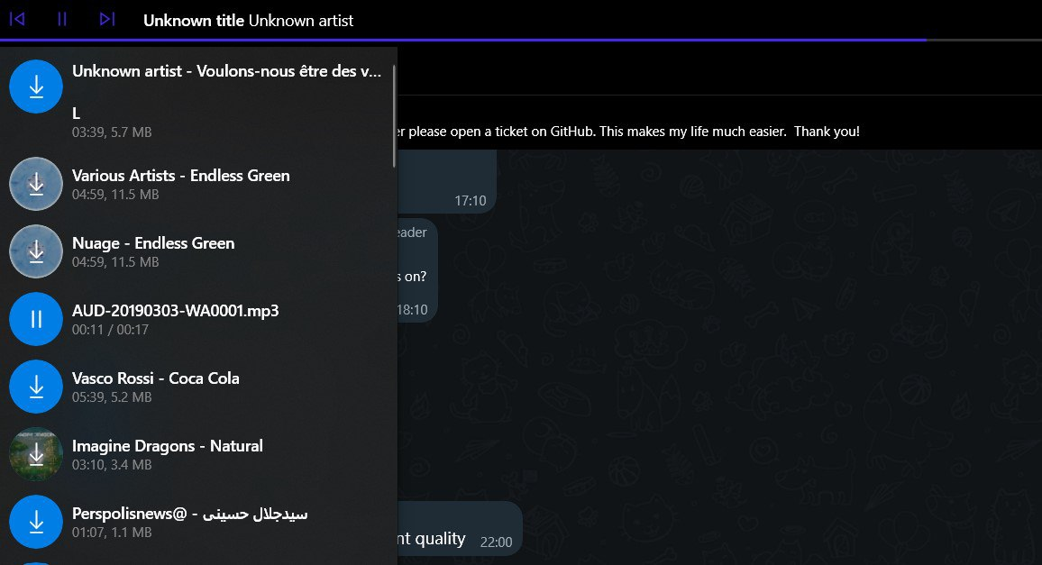Select "Various Artists - Endless Green" track title
1042x565 pixels.
(x=180, y=175)
